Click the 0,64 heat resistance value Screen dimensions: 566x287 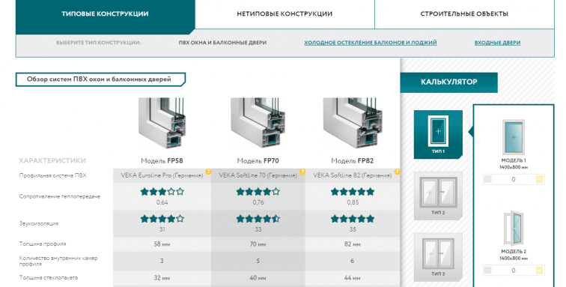coord(162,202)
